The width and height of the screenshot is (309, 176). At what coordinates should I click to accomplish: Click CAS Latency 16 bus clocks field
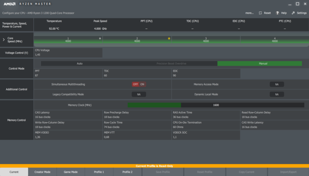68,115
